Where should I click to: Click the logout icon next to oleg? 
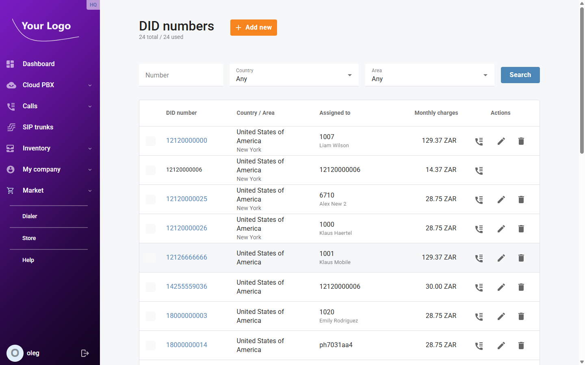85,353
